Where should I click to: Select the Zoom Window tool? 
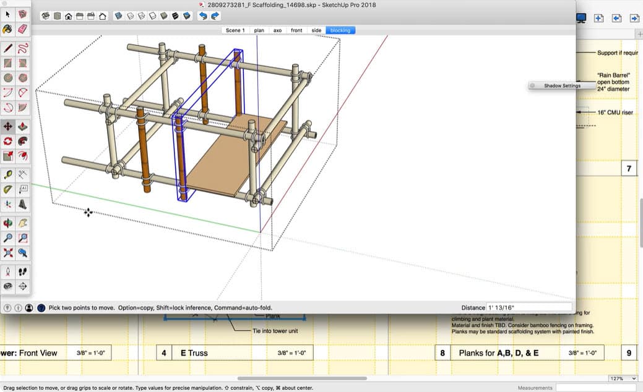click(22, 238)
